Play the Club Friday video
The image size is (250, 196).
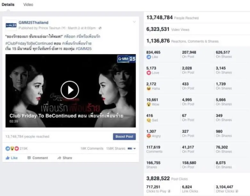70,90
